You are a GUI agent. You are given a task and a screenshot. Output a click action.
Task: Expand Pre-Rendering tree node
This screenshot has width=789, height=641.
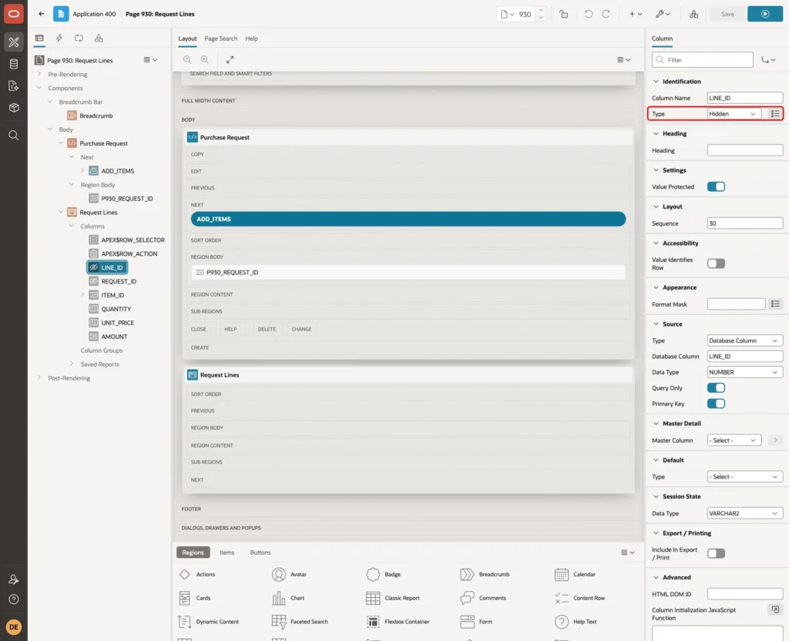(x=39, y=74)
